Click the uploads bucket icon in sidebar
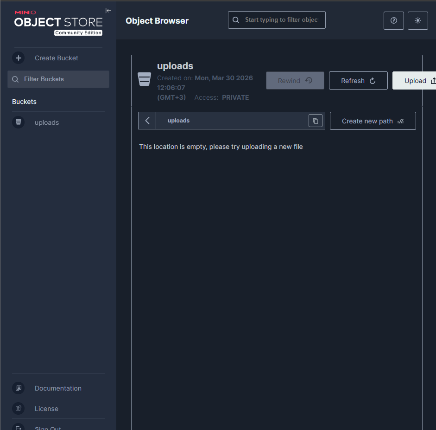436x430 pixels. (x=19, y=122)
